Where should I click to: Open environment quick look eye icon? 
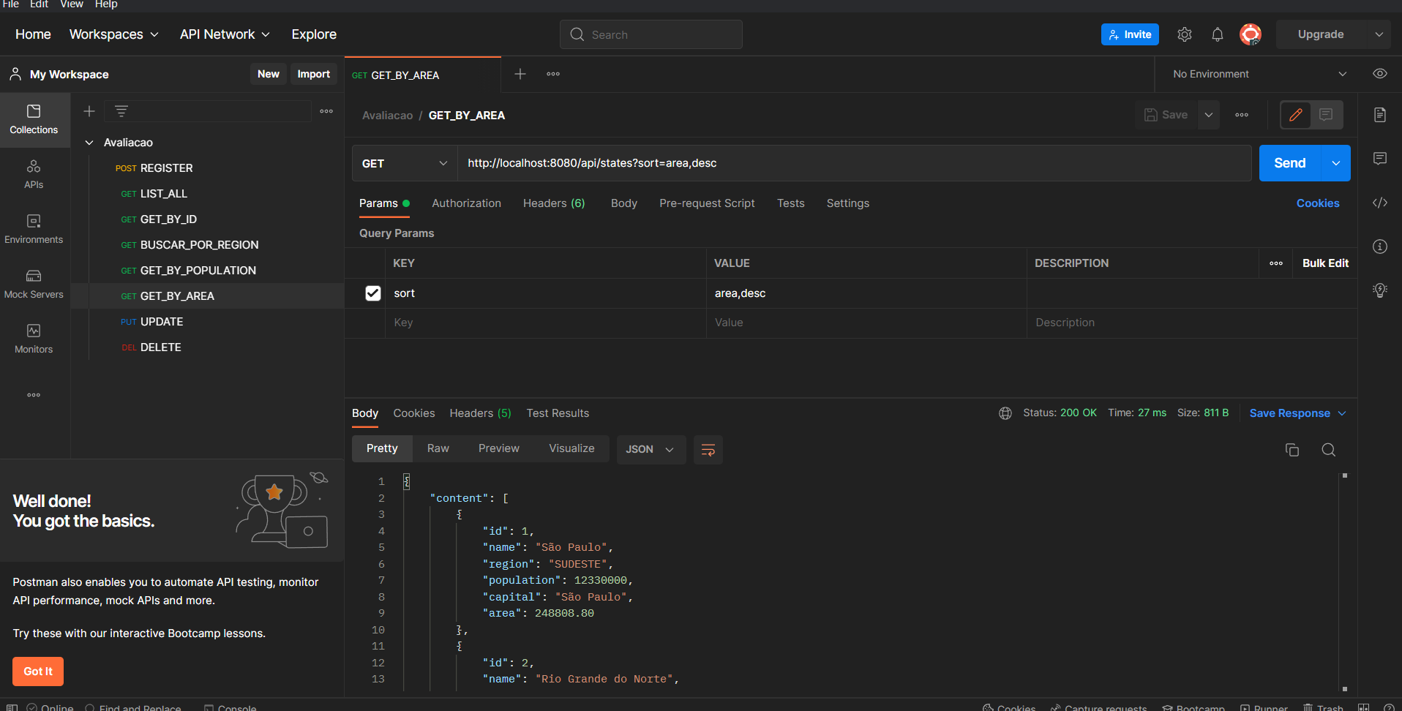1380,74
